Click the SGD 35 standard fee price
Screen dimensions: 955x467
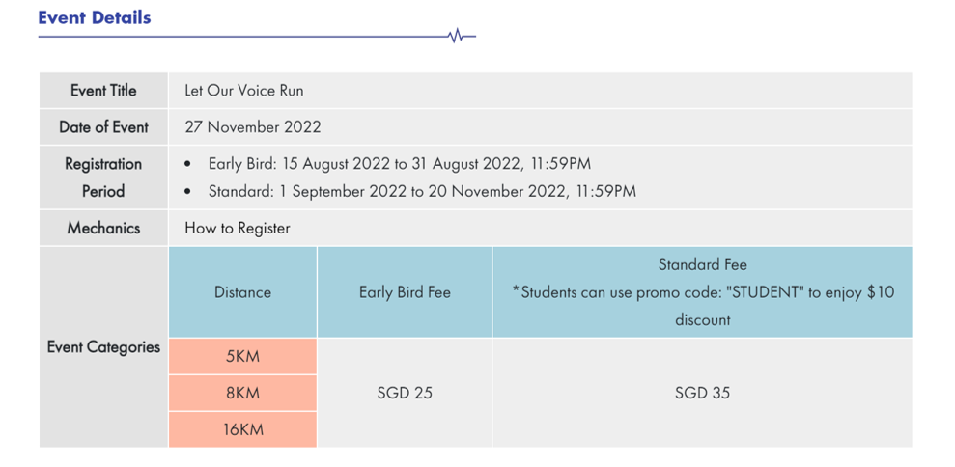click(702, 393)
